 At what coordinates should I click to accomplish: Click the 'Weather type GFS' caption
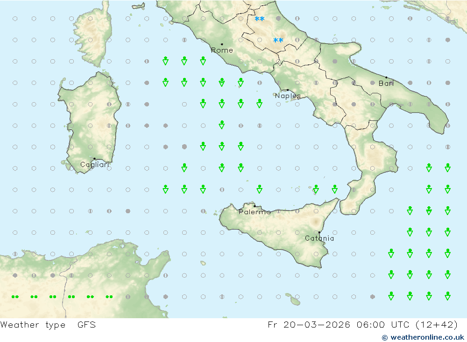pyautogui.click(x=48, y=325)
